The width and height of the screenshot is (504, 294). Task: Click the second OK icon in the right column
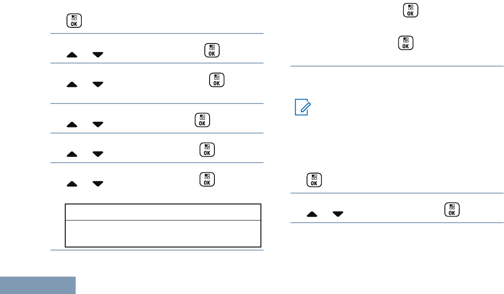pos(406,43)
